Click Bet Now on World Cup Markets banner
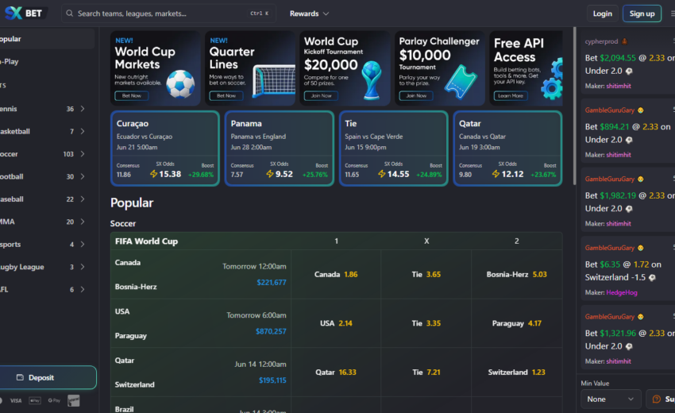 click(131, 95)
